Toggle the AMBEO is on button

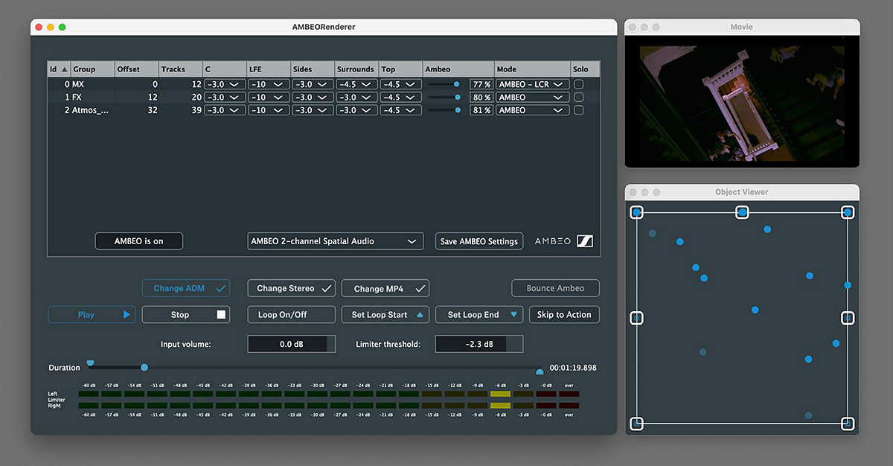138,240
